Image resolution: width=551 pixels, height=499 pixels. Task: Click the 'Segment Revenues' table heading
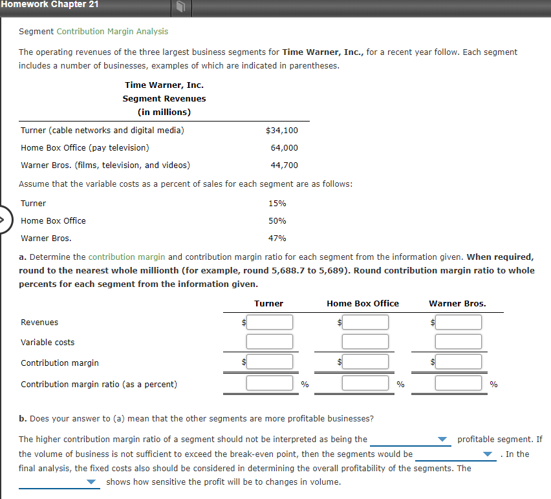pos(164,99)
